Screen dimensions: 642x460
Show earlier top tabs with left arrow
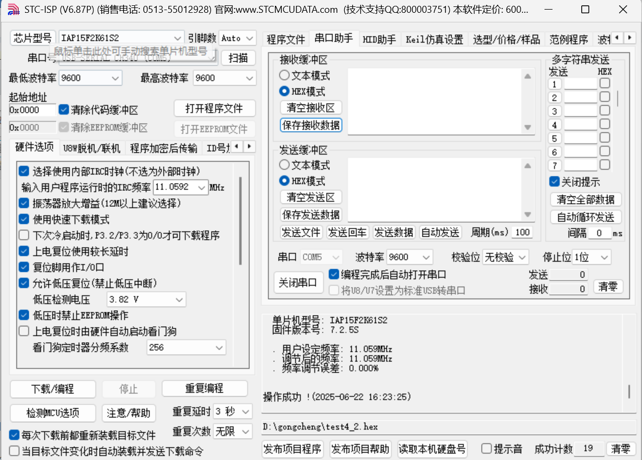tap(617, 38)
